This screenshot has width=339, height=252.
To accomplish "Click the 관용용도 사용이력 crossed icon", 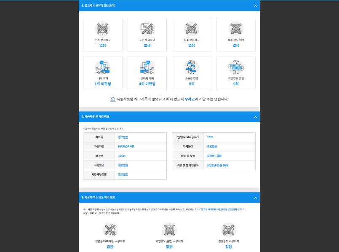I will pyautogui.click(x=229, y=230).
